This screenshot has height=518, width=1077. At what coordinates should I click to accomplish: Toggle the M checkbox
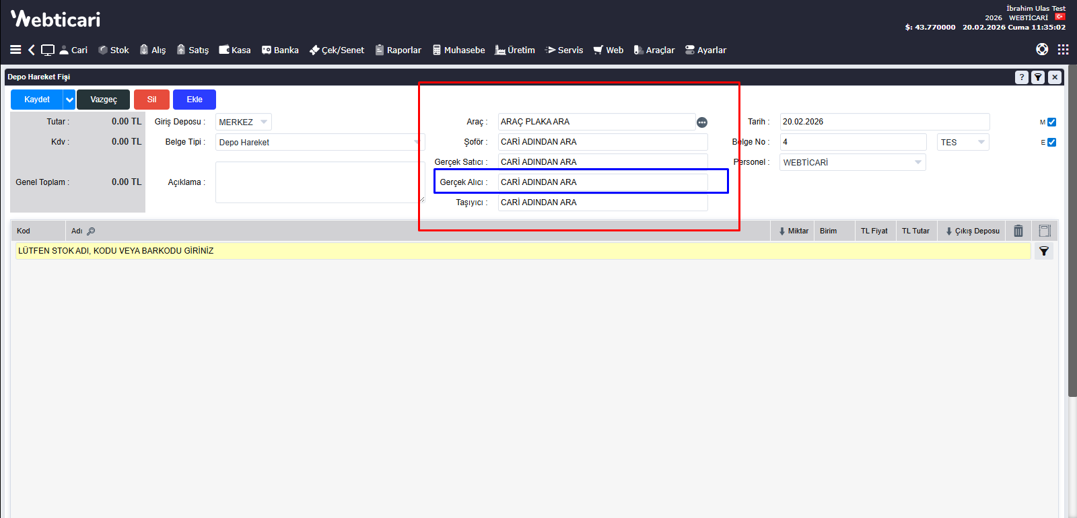(1052, 122)
